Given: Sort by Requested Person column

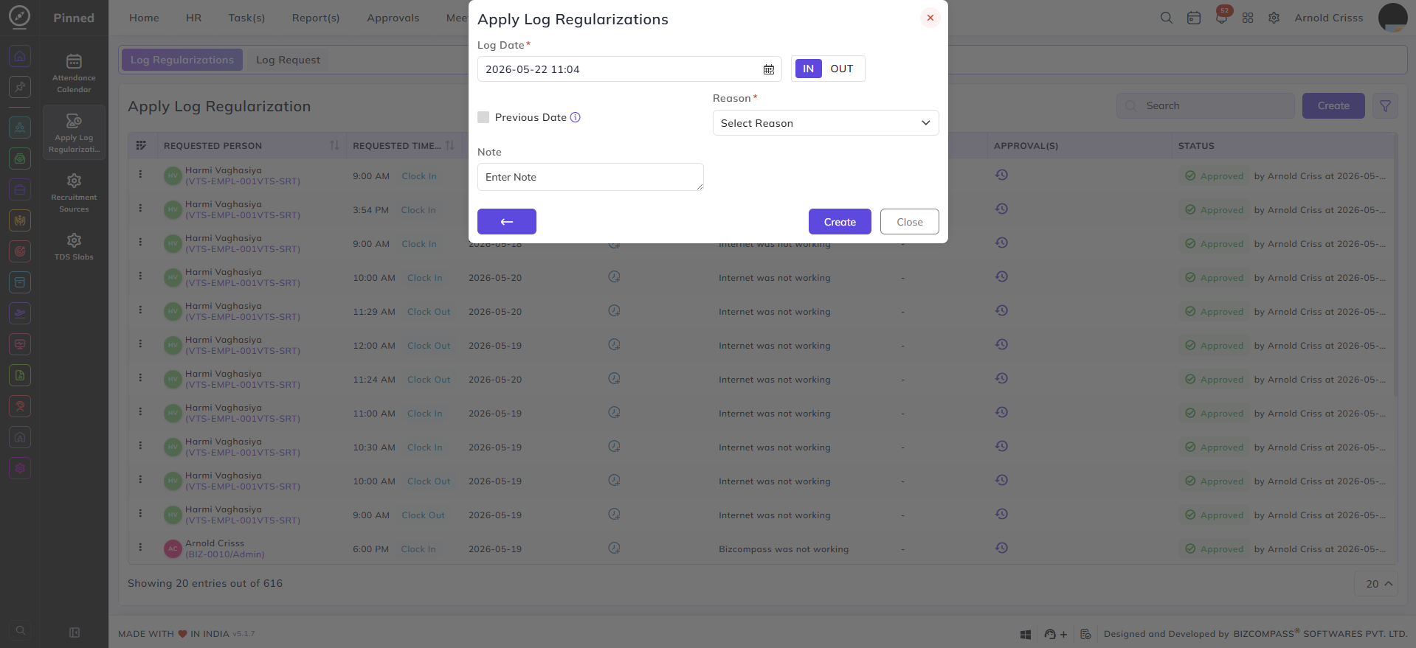Looking at the screenshot, I should [334, 145].
